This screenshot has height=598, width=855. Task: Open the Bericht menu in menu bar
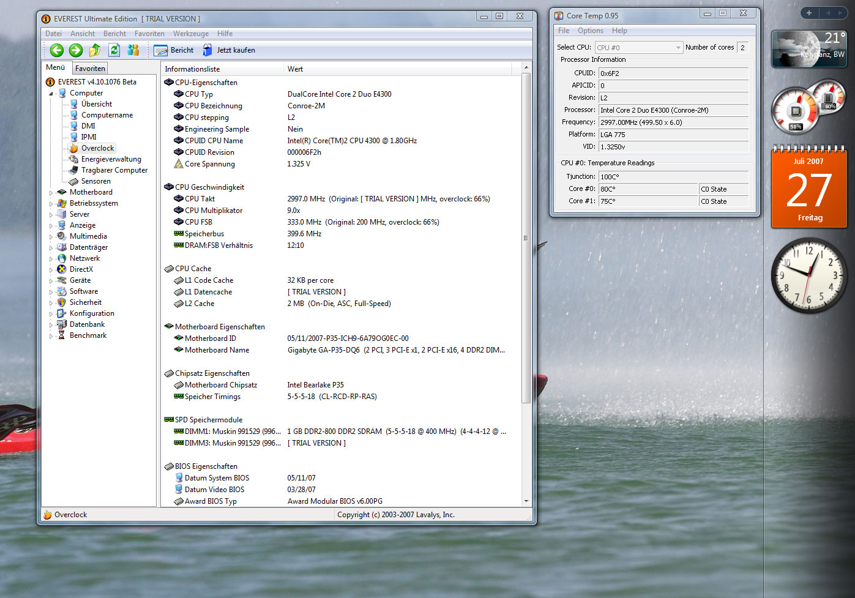[114, 34]
